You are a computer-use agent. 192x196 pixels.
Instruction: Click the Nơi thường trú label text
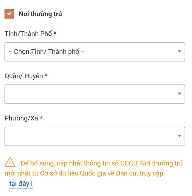(x=40, y=14)
